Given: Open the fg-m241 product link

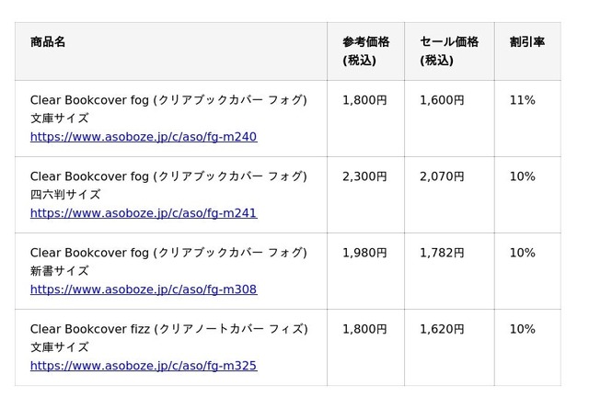Looking at the screenshot, I should [x=143, y=213].
